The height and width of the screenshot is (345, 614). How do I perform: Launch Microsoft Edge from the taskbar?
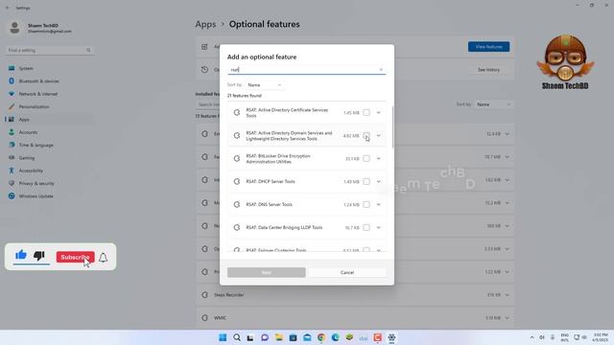pyautogui.click(x=335, y=337)
